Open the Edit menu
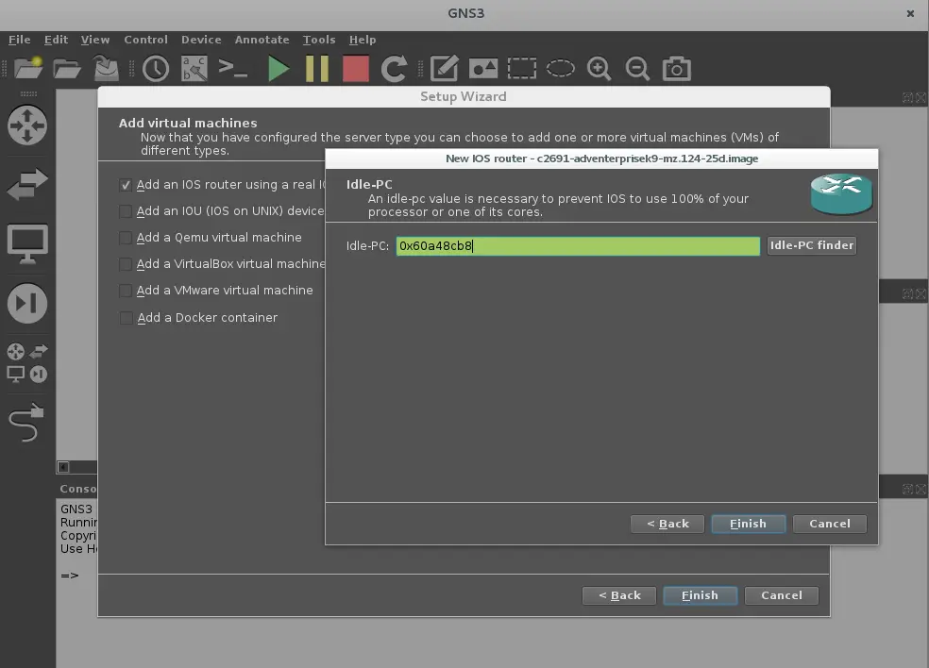Image resolution: width=929 pixels, height=668 pixels. pyautogui.click(x=57, y=40)
